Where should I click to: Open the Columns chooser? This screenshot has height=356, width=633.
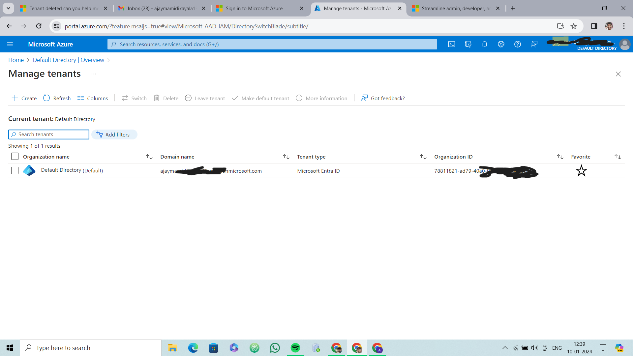(x=93, y=98)
